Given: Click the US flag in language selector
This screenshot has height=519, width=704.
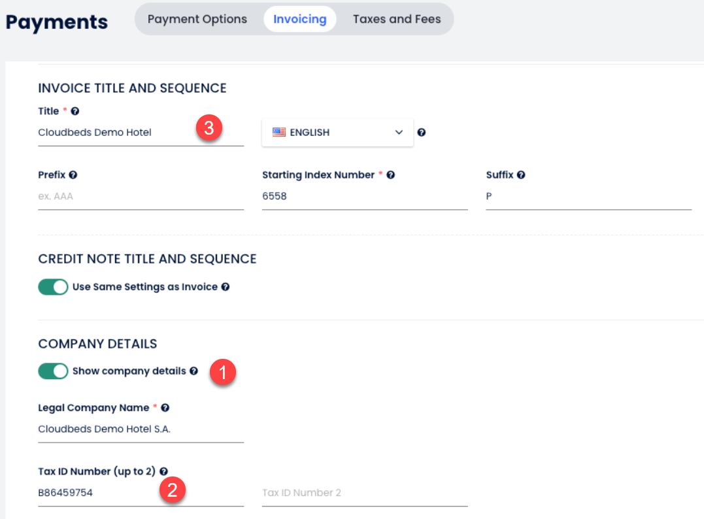Looking at the screenshot, I should (279, 133).
